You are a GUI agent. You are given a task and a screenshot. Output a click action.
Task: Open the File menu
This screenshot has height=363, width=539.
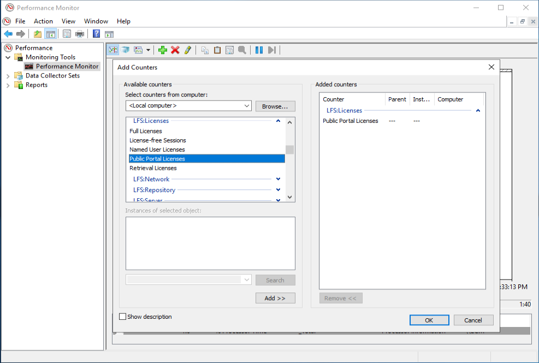coord(20,21)
